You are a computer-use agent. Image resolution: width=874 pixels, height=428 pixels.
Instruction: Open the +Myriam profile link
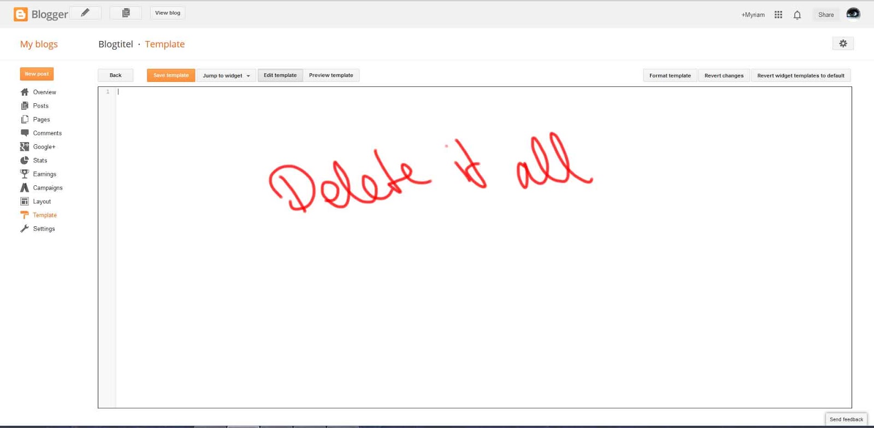pyautogui.click(x=753, y=15)
